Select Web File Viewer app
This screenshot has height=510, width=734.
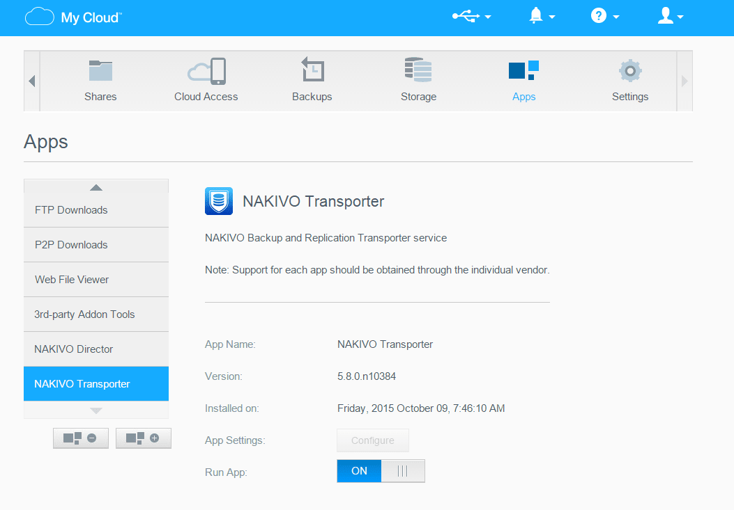pyautogui.click(x=96, y=280)
